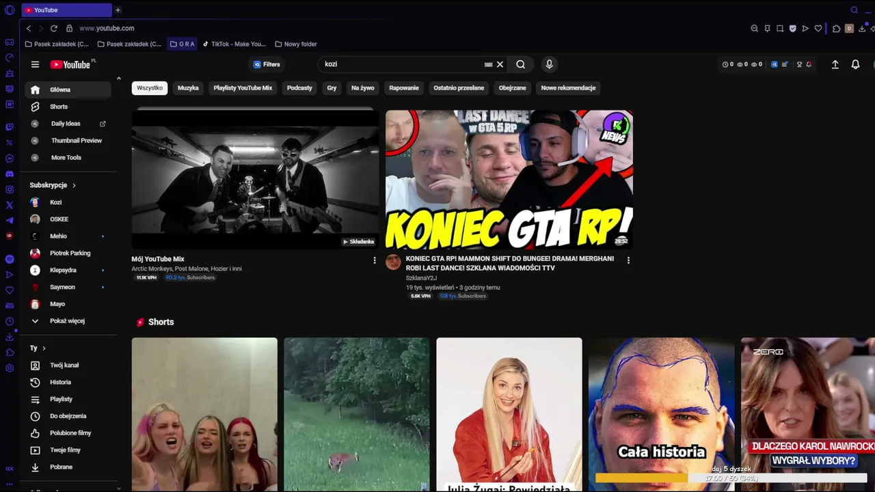Select the Na żywo filter chip
Image resolution: width=875 pixels, height=492 pixels.
[x=363, y=87]
